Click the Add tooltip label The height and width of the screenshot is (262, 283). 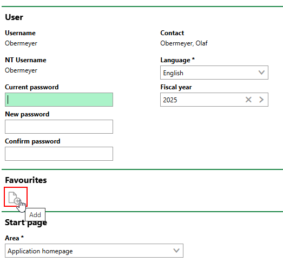pos(35,214)
